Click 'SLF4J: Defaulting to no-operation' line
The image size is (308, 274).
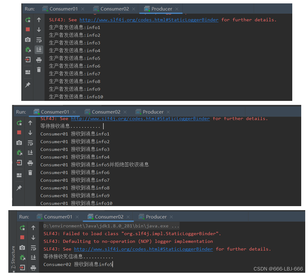128,241
